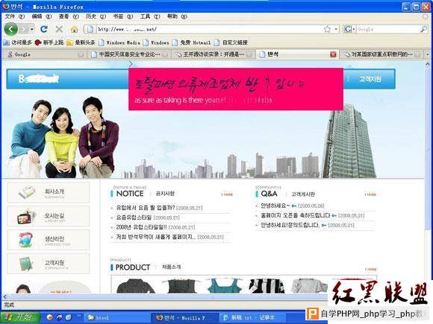Click the search magnifier icon

pyautogui.click(x=423, y=29)
